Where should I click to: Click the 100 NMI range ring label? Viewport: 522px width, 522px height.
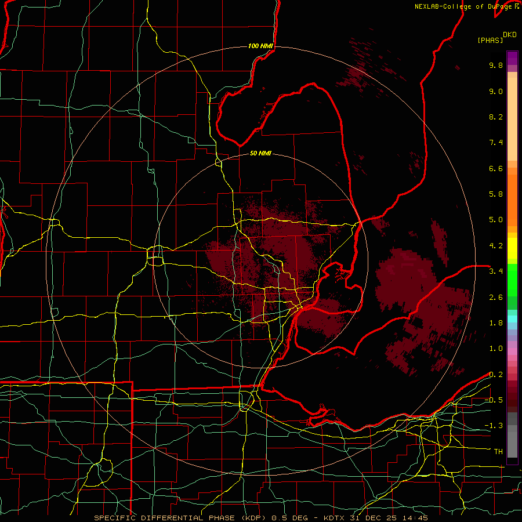(260, 46)
